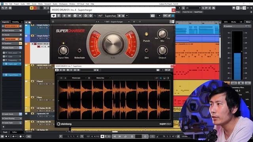Toggle the AQ auto quantize button
This screenshot has width=253, height=142.
point(29,136)
